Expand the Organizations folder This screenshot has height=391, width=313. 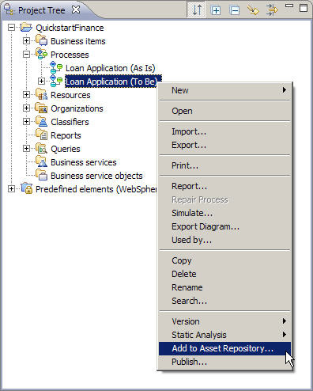[x=26, y=108]
